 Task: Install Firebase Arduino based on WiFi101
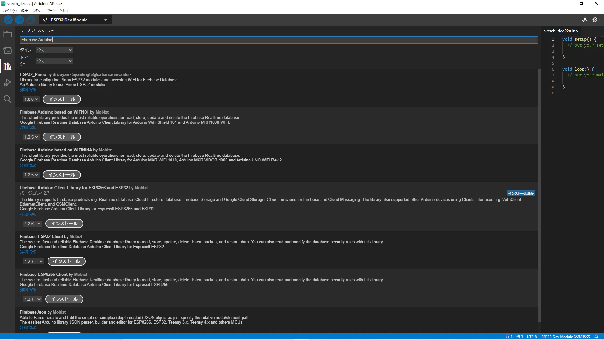62,137
